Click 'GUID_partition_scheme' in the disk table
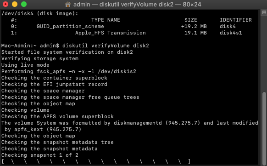267x166 pixels. click(70, 27)
